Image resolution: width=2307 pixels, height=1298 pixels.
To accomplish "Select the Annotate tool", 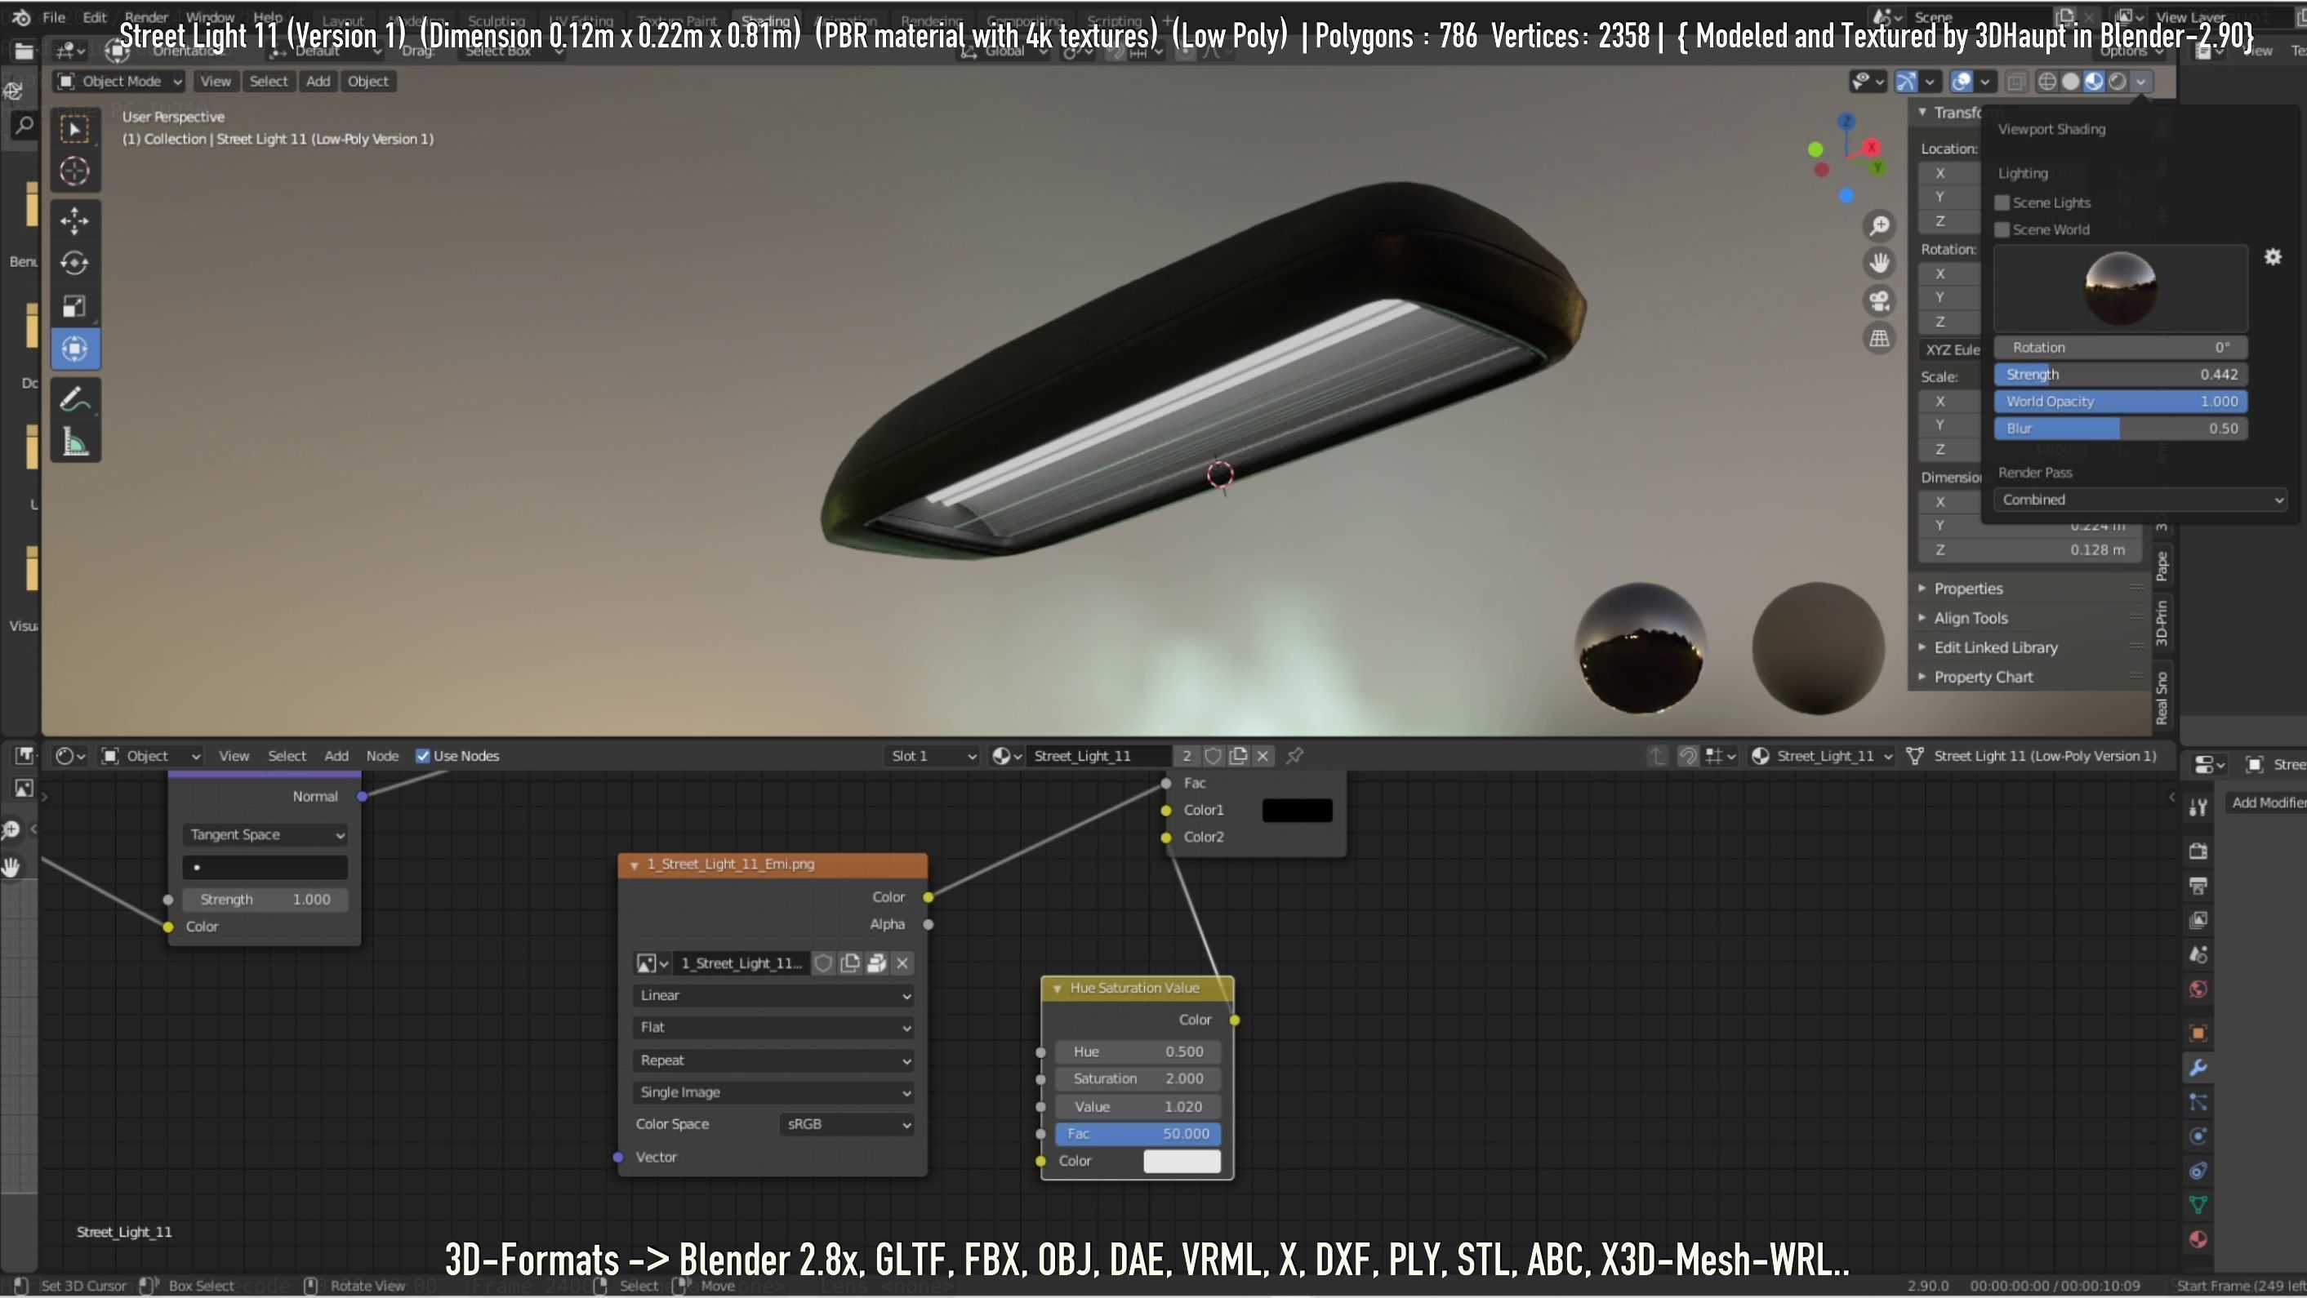I will (75, 399).
